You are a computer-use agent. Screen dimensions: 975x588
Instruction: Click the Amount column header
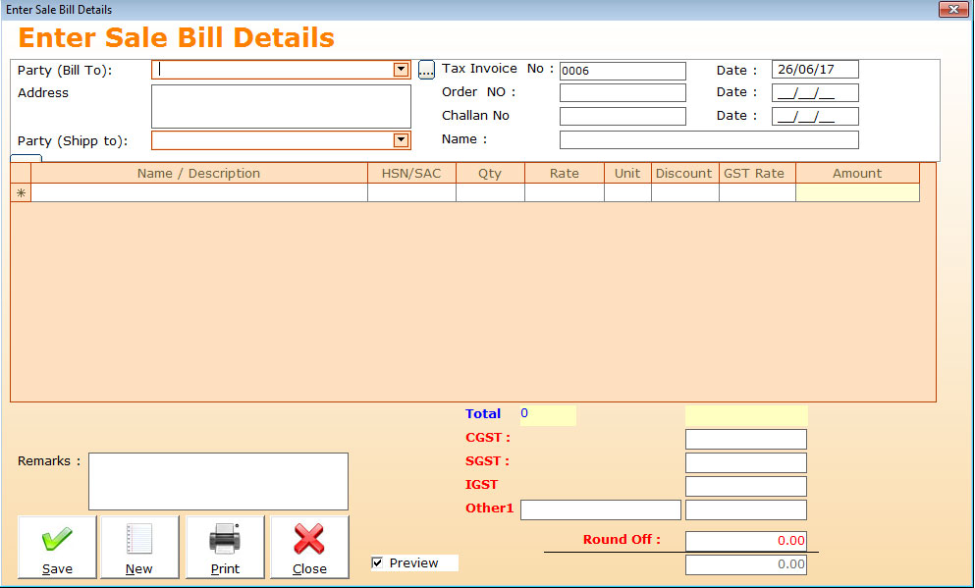[857, 174]
